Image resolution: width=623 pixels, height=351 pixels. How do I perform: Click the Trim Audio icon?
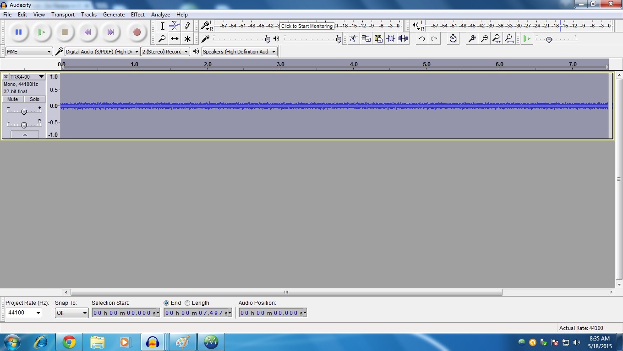pos(390,39)
